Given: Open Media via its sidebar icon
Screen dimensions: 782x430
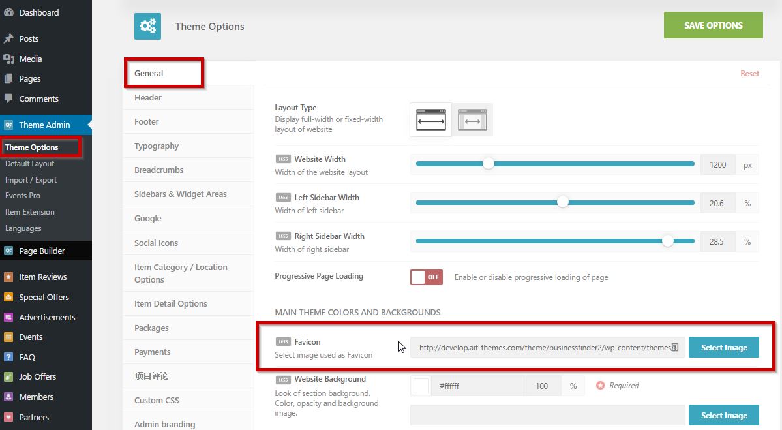Looking at the screenshot, I should click(x=8, y=59).
